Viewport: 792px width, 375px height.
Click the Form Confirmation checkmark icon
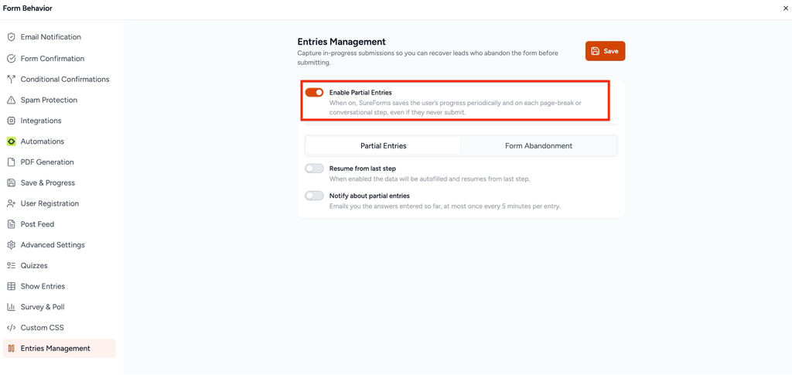coord(11,59)
